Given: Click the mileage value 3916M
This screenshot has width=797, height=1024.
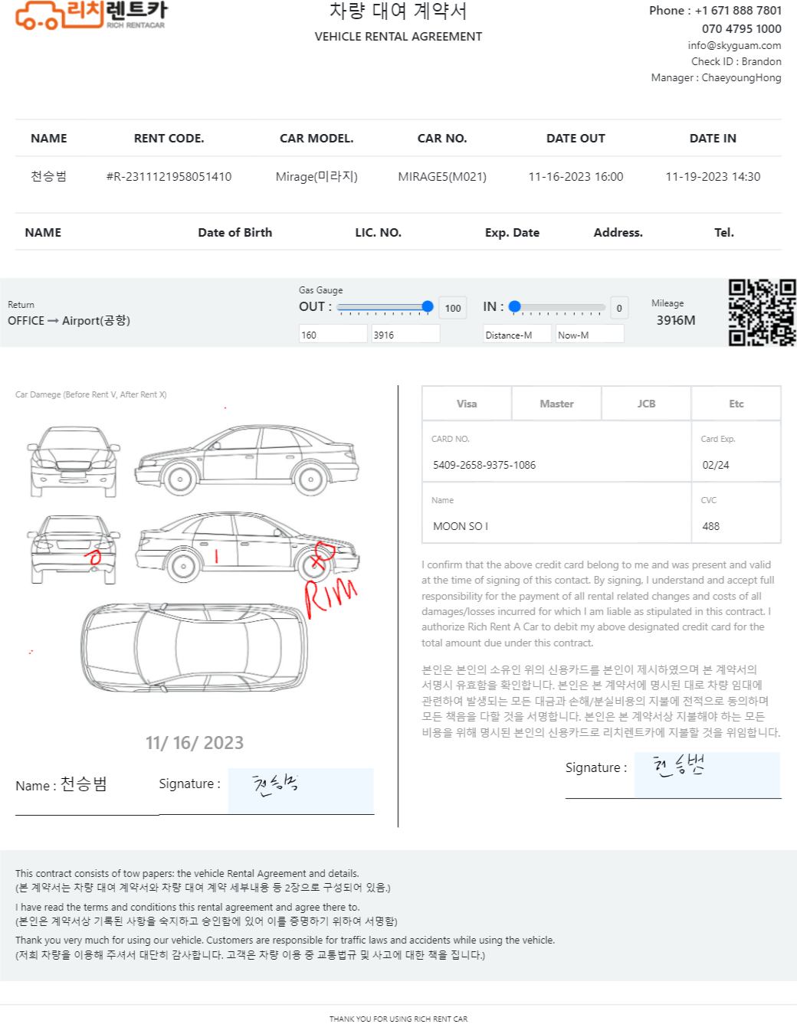Looking at the screenshot, I should click(x=676, y=320).
